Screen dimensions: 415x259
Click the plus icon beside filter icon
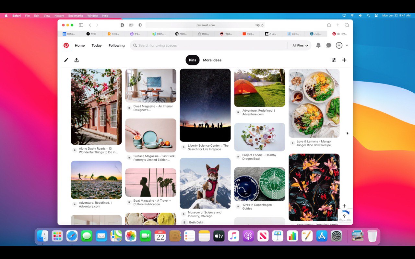(x=344, y=60)
